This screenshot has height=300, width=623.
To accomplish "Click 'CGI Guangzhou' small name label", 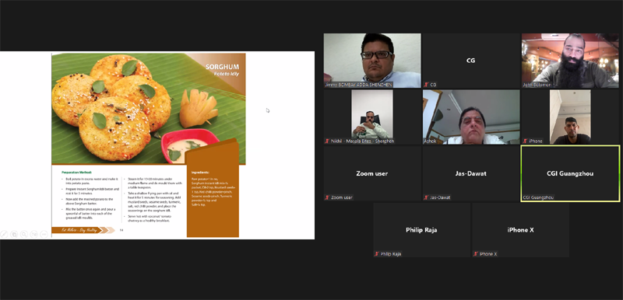I will click(x=538, y=197).
